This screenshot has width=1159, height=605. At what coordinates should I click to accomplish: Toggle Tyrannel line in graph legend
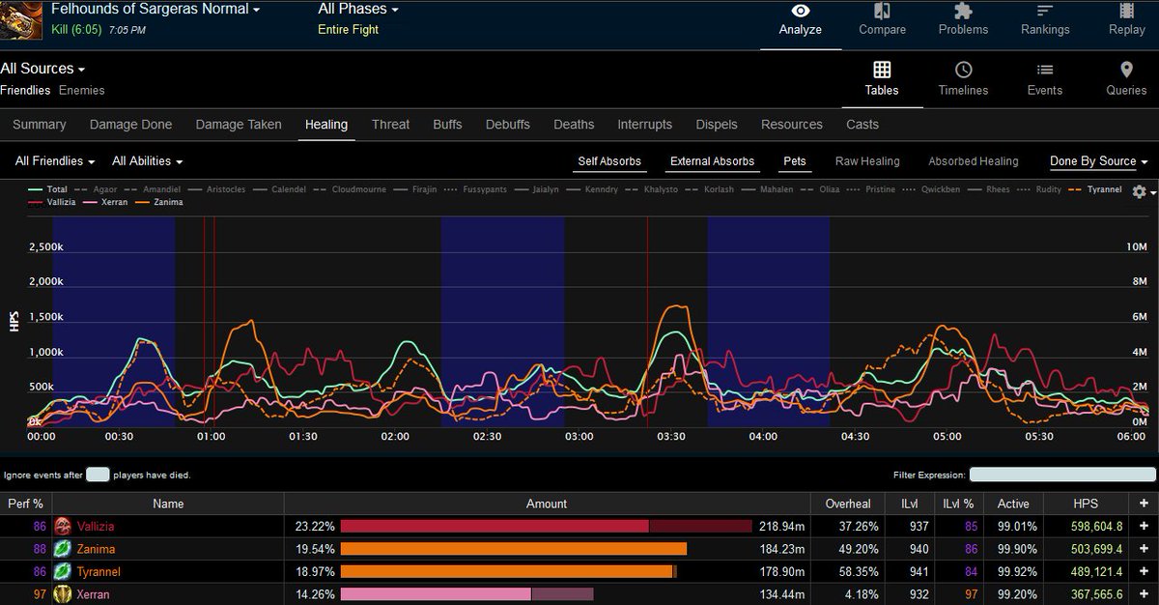point(1093,189)
